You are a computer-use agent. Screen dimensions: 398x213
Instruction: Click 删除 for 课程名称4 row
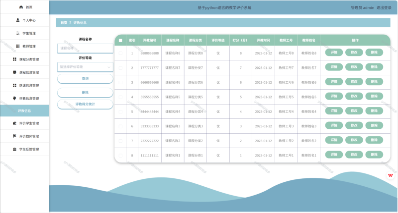coord(374,110)
